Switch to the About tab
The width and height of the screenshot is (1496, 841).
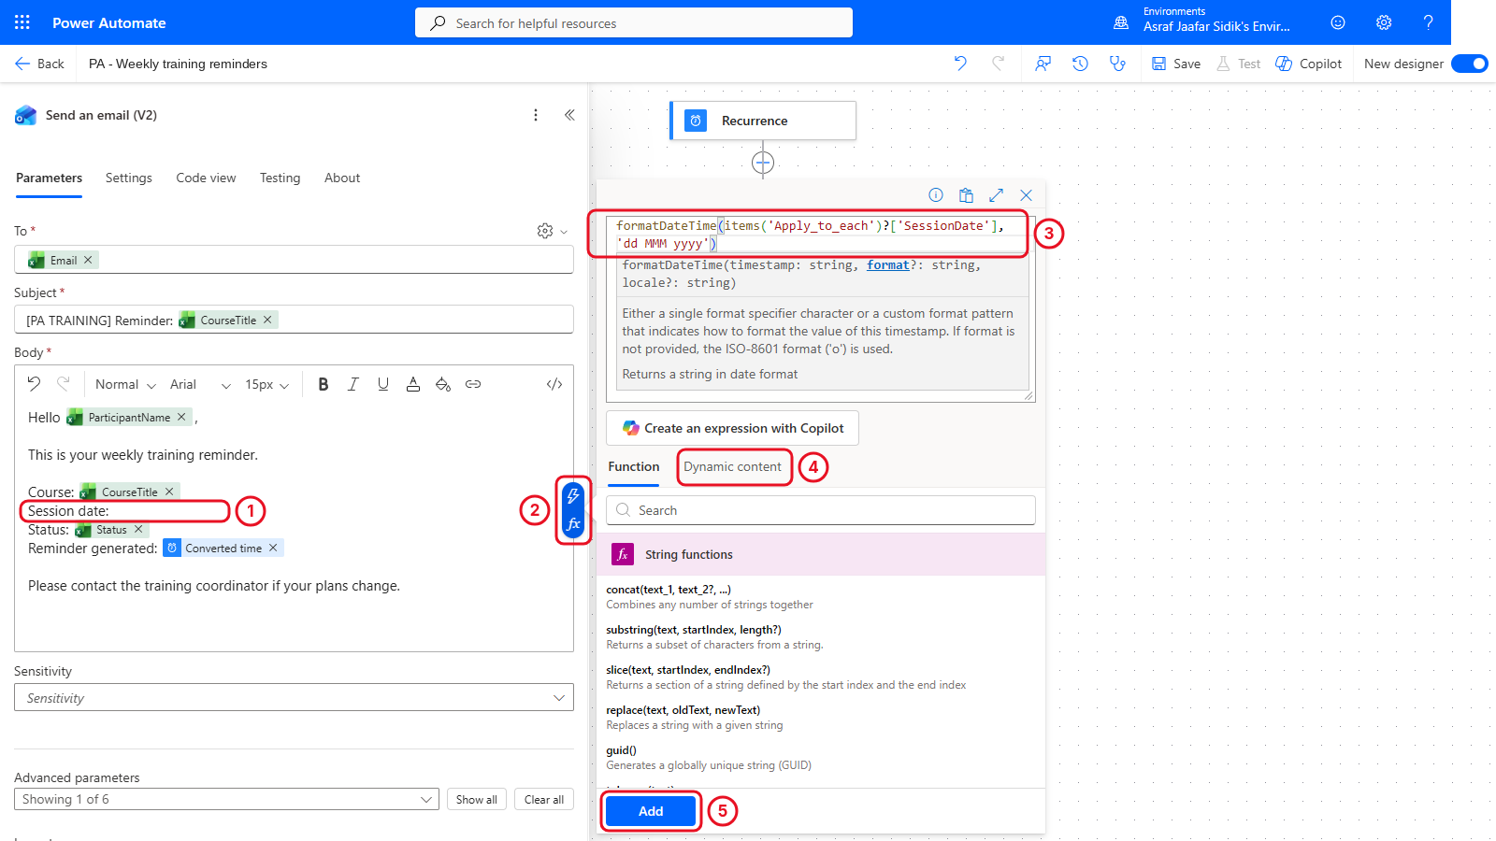[x=342, y=178]
